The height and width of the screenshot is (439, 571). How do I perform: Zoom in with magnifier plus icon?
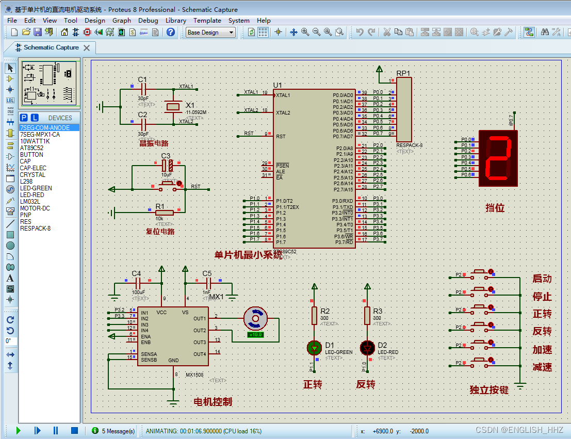point(305,32)
